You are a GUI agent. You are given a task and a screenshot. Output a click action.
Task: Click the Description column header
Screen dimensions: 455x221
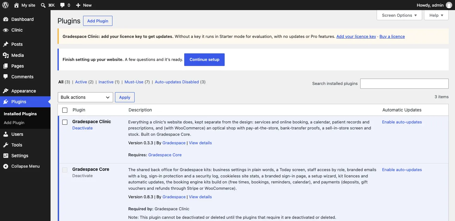tap(140, 110)
